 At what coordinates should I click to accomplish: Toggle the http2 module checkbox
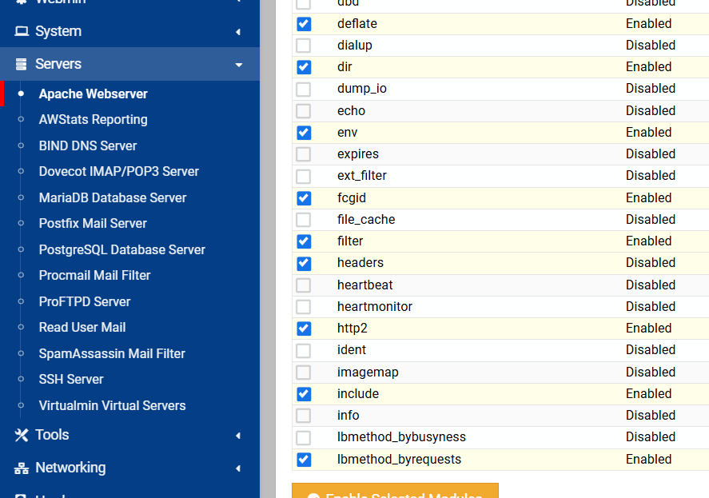[x=304, y=329]
